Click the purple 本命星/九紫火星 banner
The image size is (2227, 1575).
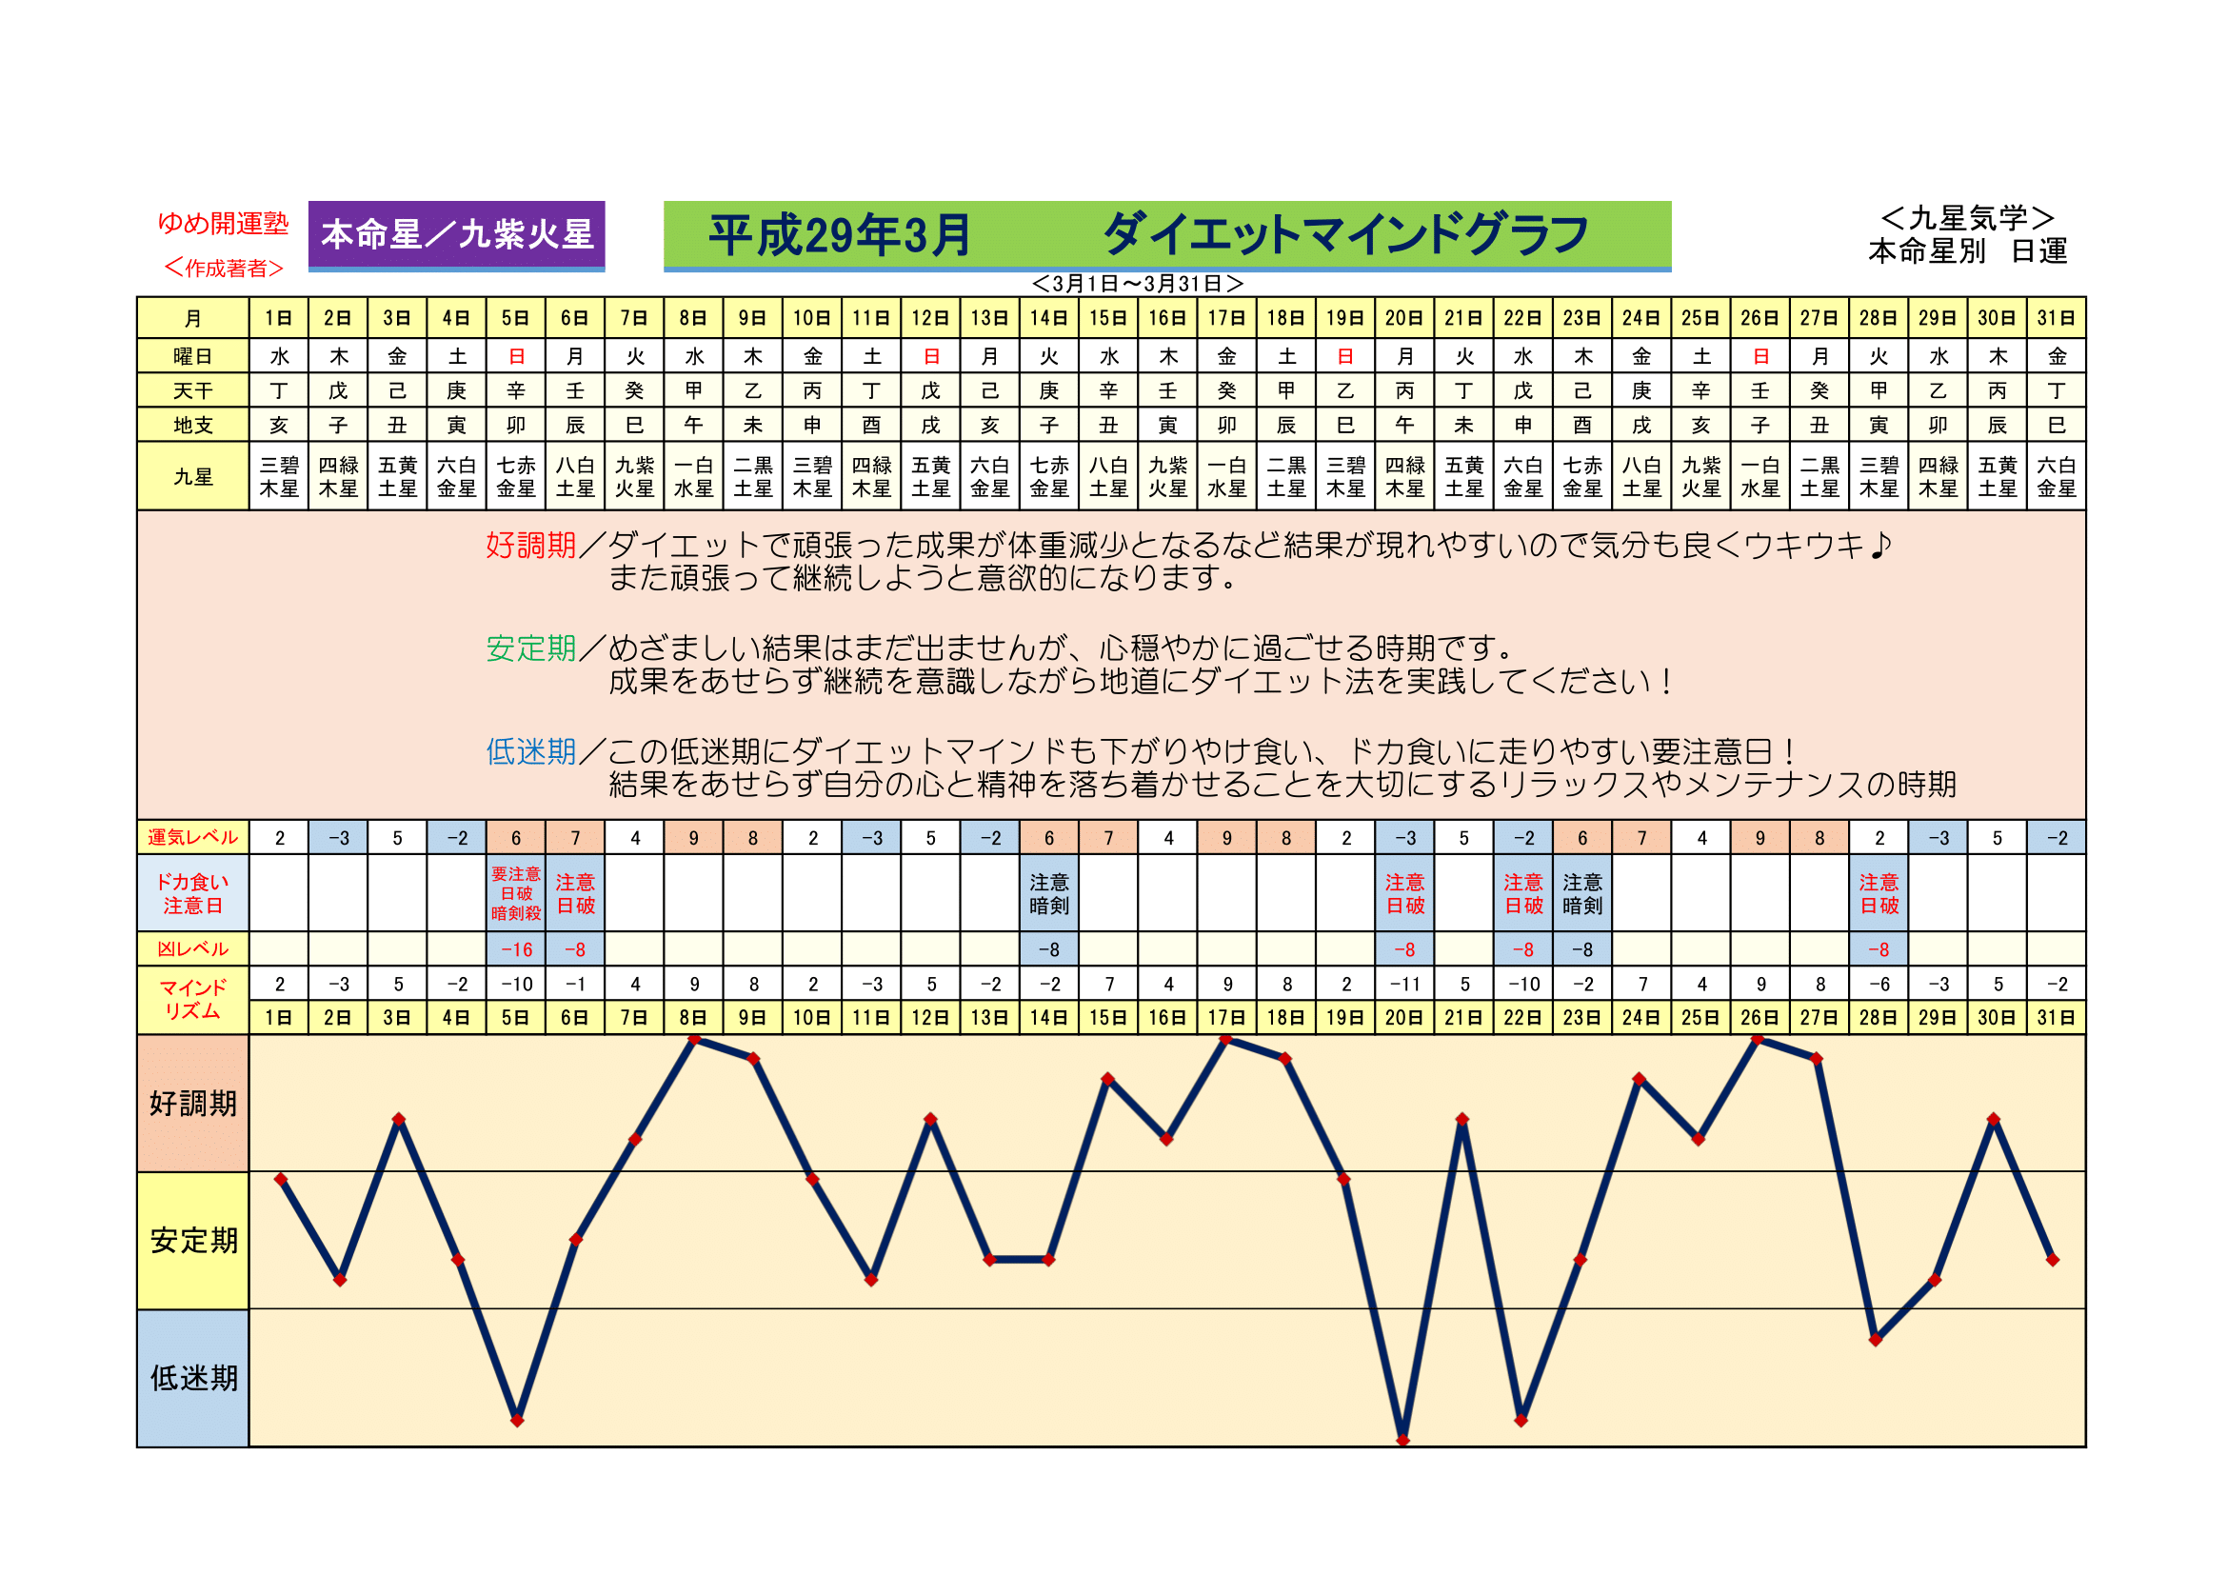pos(456,234)
